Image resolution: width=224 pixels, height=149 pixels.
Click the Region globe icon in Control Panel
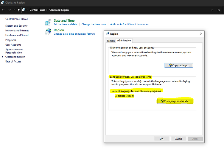tap(48, 32)
